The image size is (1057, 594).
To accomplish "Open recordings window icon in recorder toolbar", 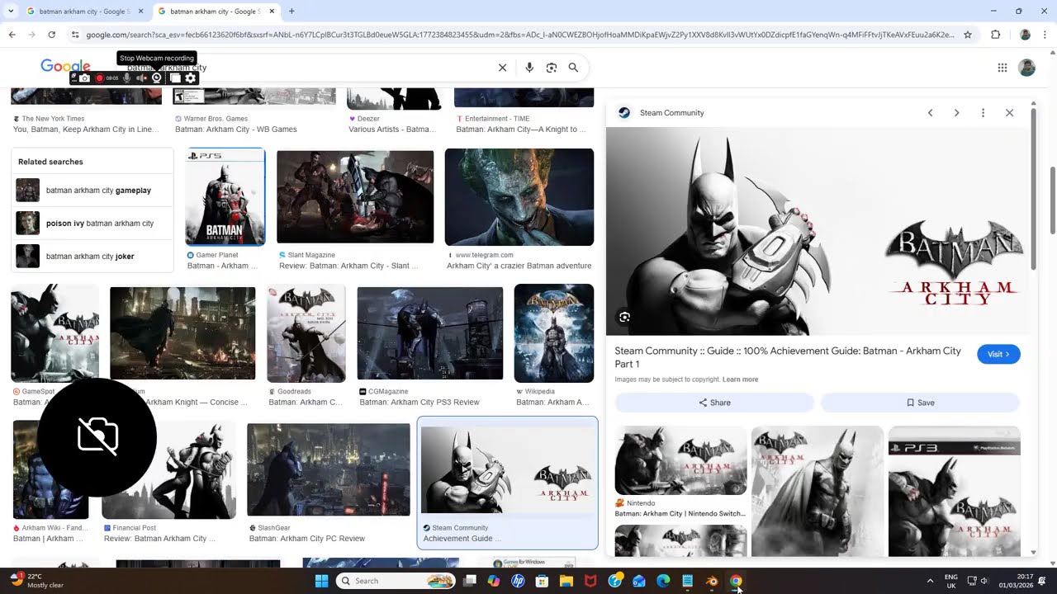I will (175, 78).
